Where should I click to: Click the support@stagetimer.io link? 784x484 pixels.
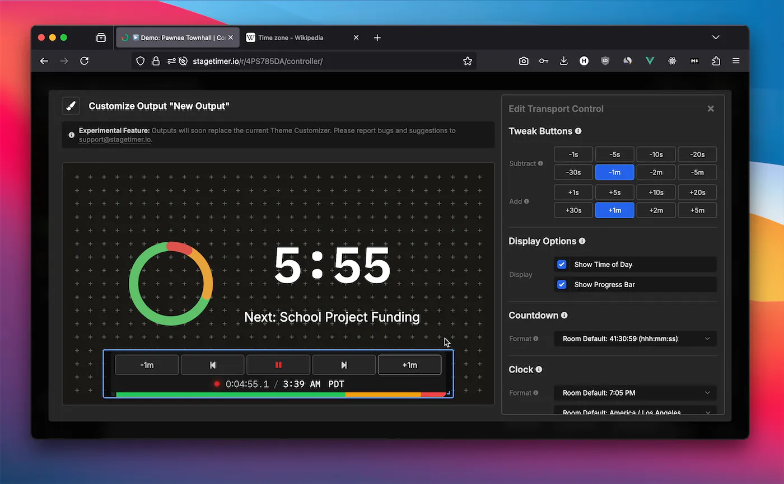pyautogui.click(x=114, y=139)
